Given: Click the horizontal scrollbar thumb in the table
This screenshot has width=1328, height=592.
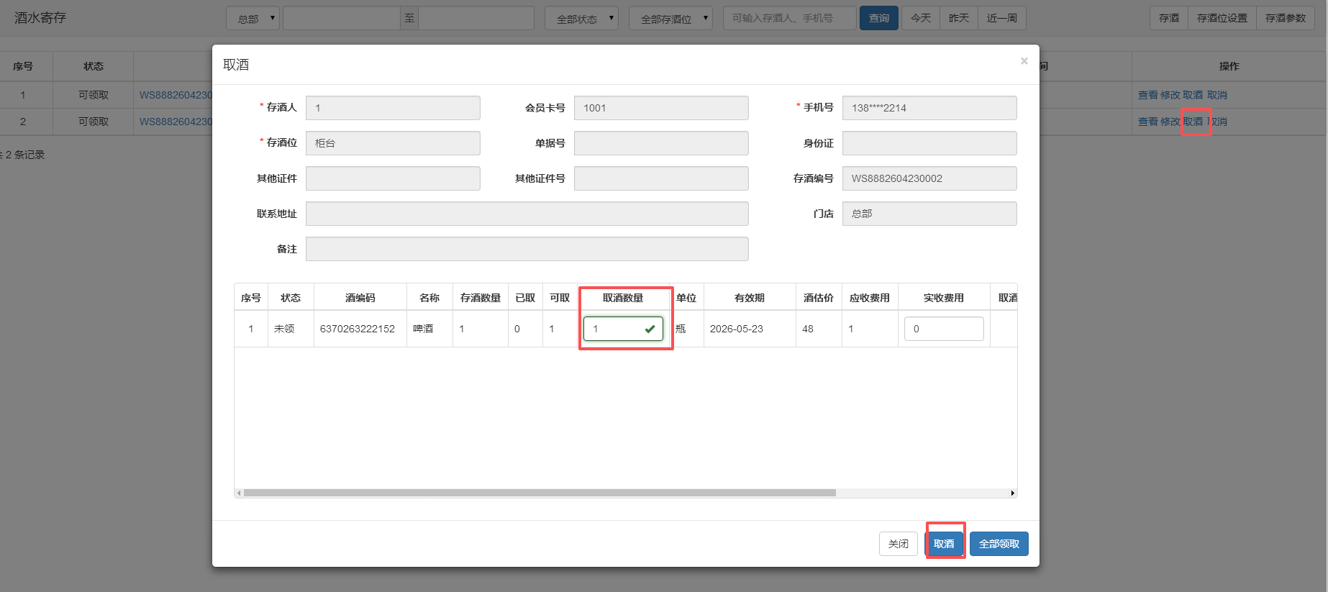Looking at the screenshot, I should coord(540,493).
